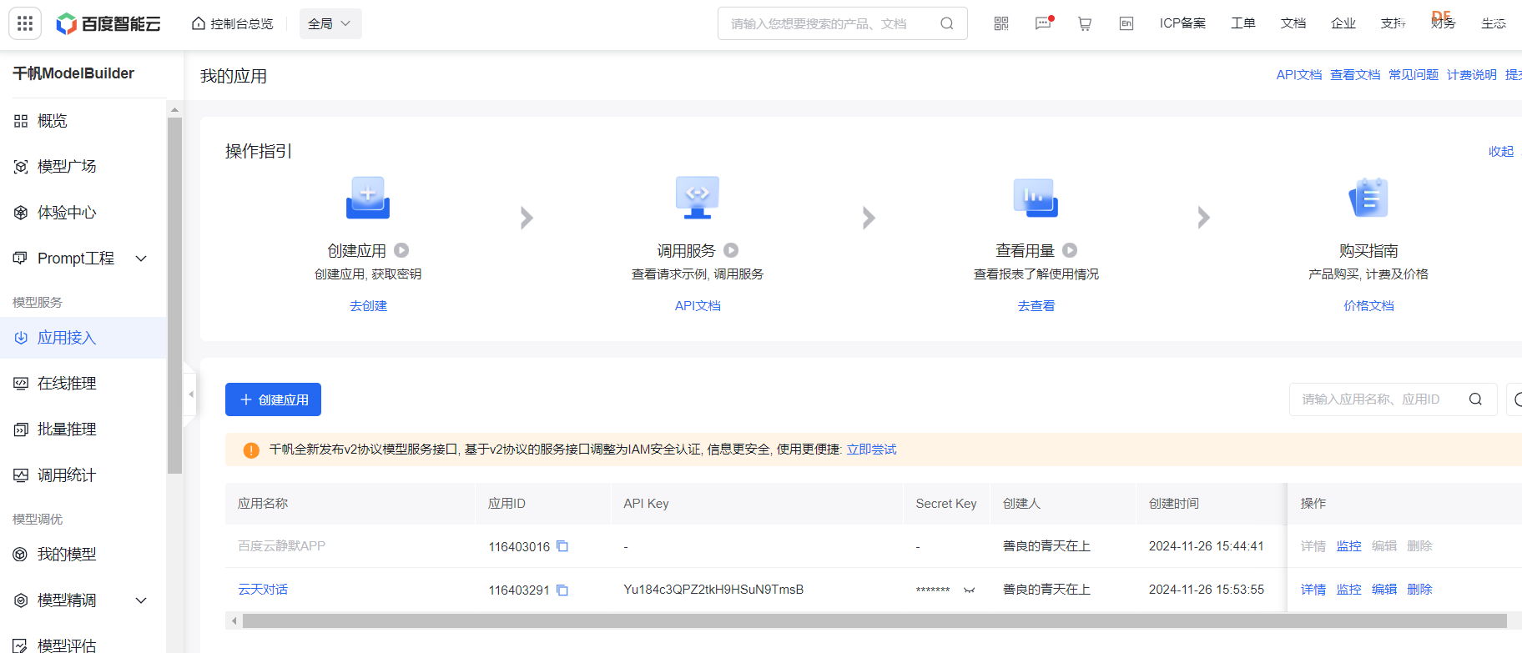The image size is (1522, 653).
Task: Open the API文档 link in page header
Action: tap(1299, 75)
